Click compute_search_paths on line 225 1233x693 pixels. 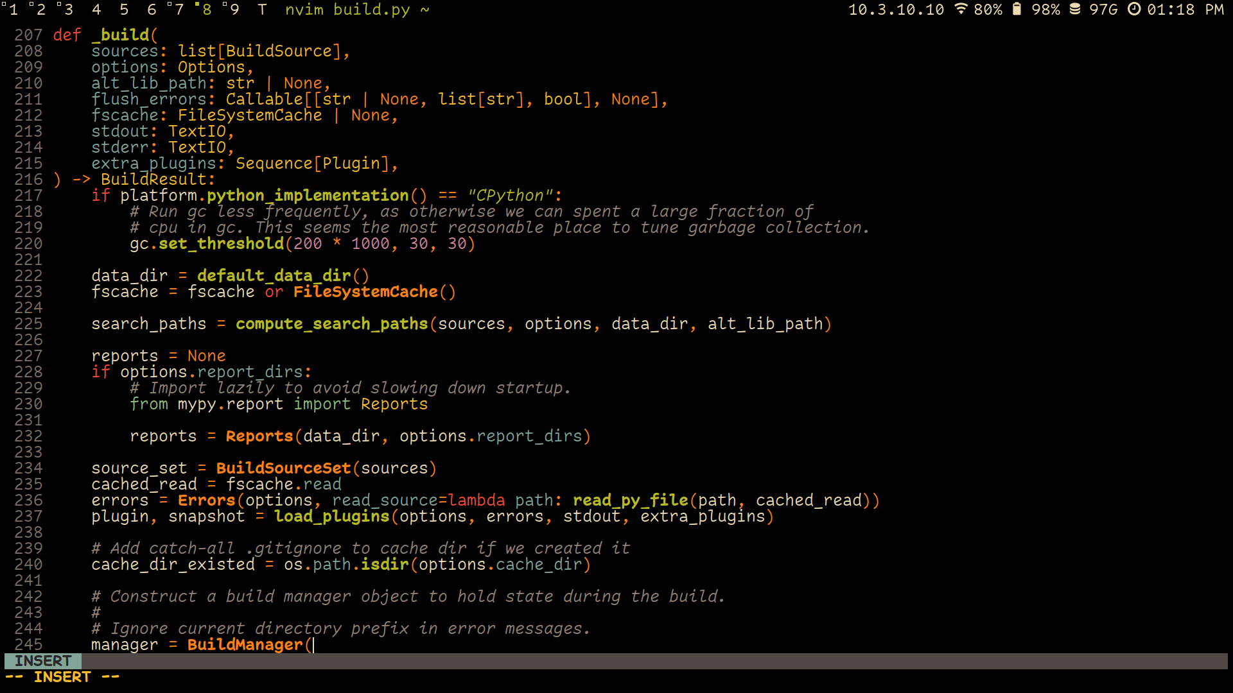(x=331, y=324)
